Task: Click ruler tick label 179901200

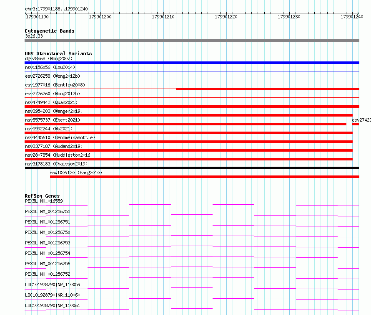Action: pos(100,17)
